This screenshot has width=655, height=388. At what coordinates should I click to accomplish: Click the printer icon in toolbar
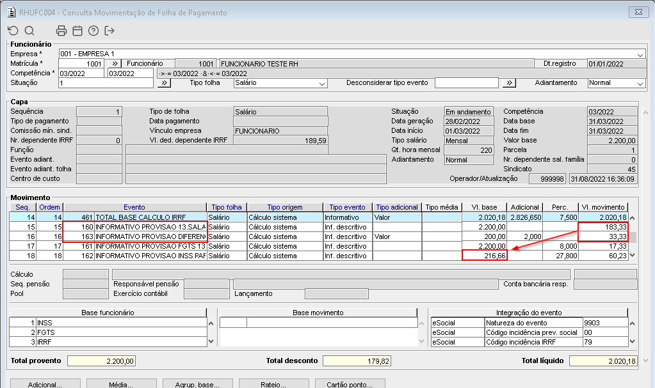point(61,31)
